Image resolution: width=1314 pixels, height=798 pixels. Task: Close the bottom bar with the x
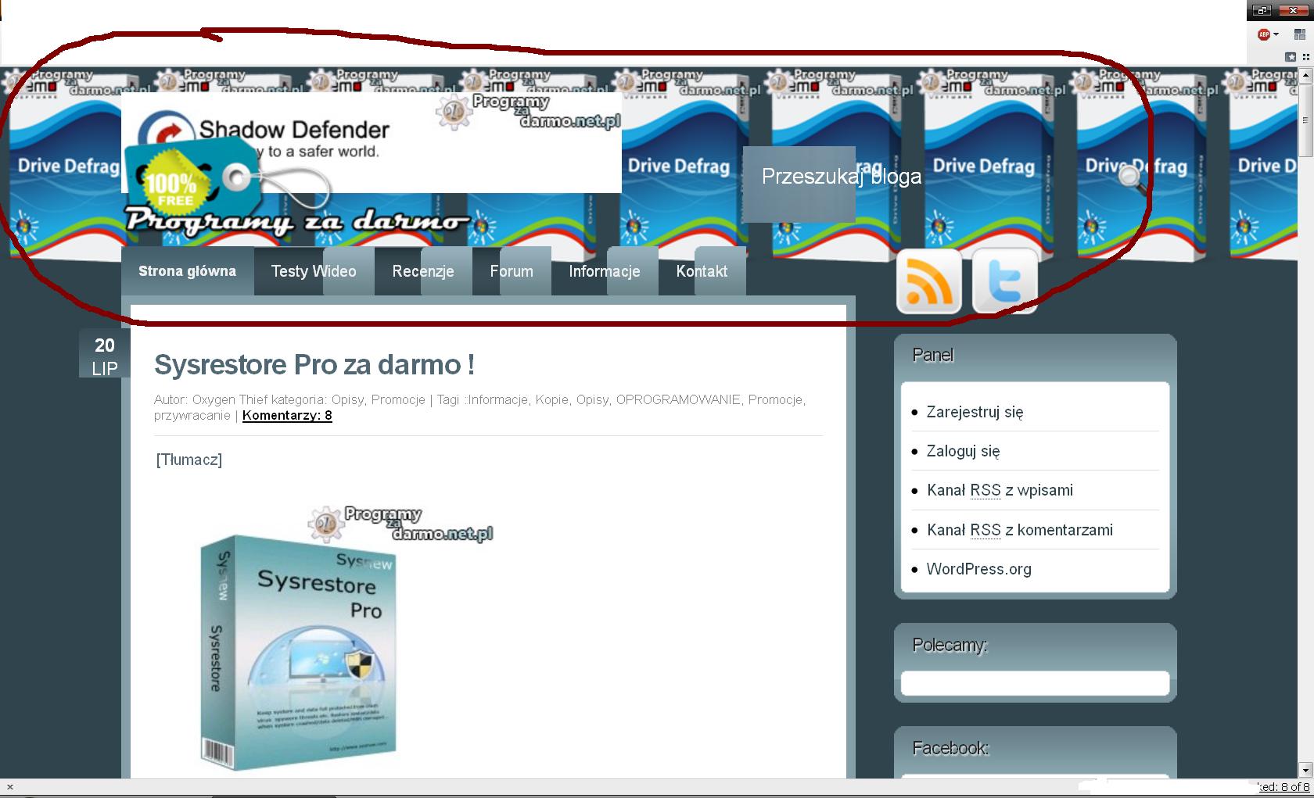9,787
